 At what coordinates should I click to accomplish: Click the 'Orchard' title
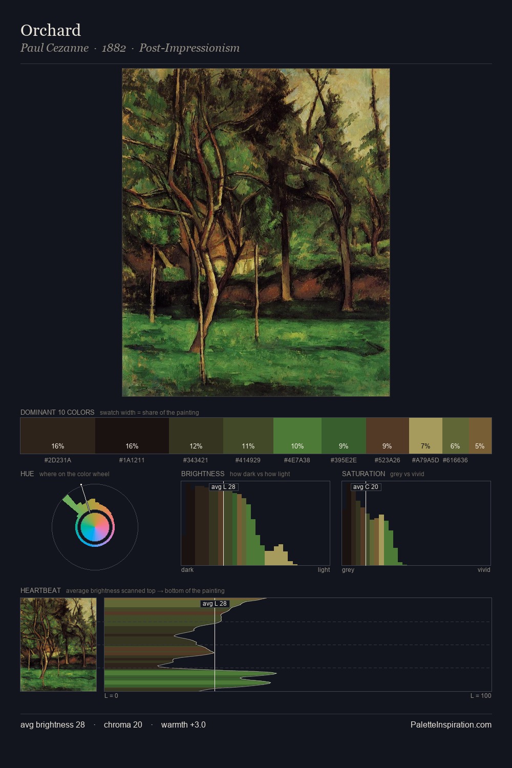tap(51, 30)
